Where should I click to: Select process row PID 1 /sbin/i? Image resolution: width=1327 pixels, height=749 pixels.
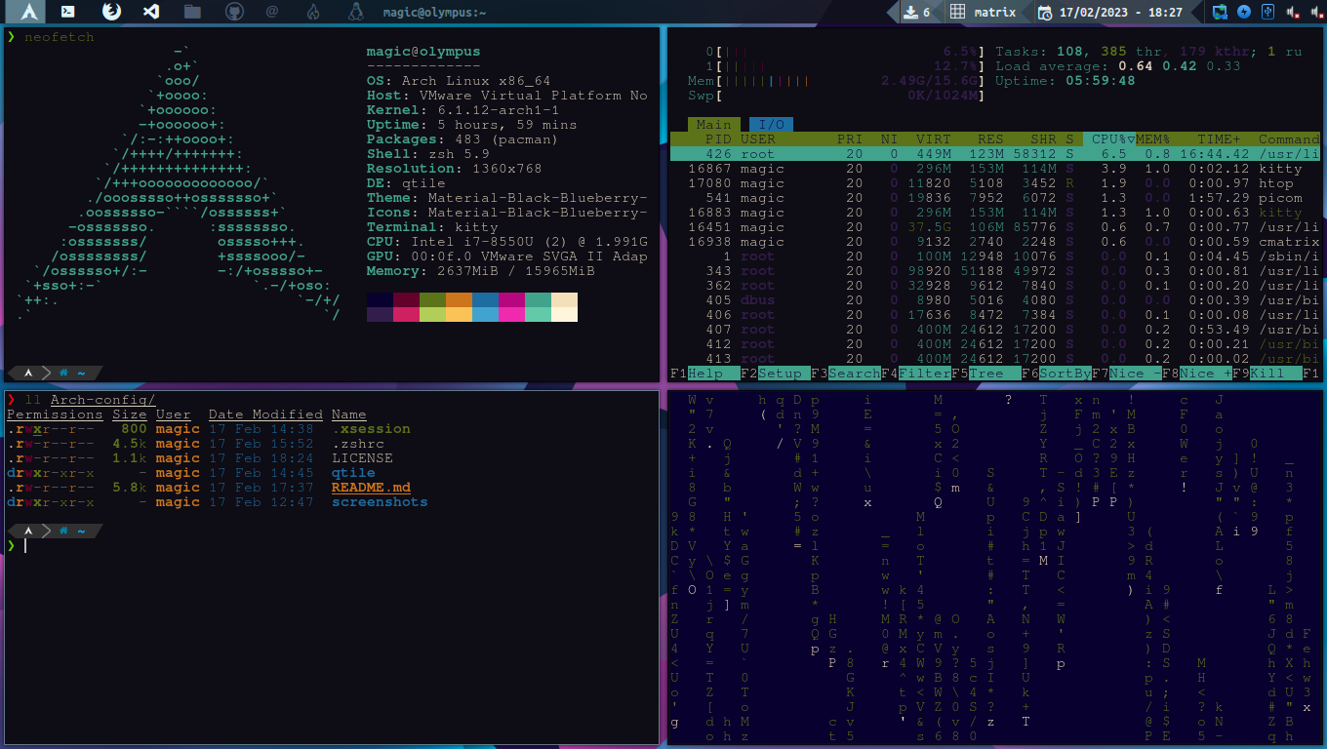click(994, 256)
